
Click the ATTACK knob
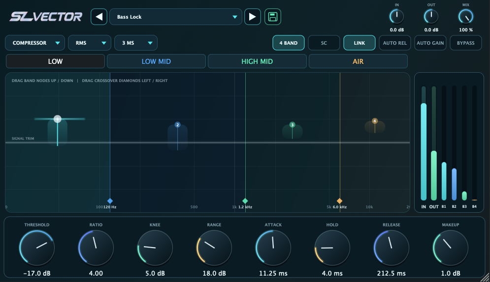pos(273,248)
